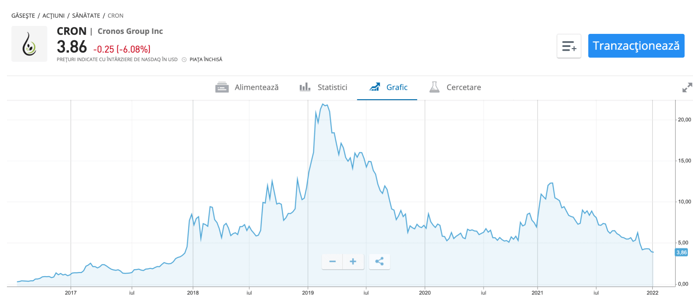Click the 2019 label on time axis

(x=308, y=293)
